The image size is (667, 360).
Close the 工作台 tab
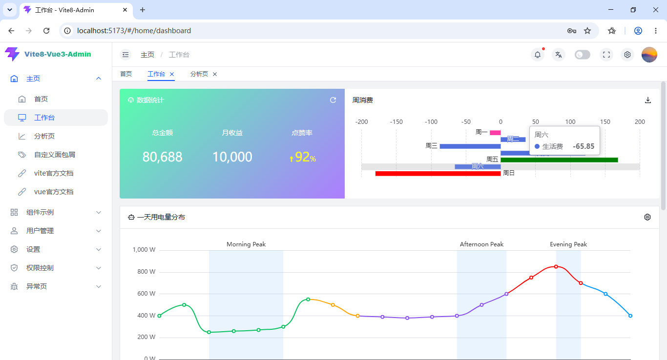(172, 74)
